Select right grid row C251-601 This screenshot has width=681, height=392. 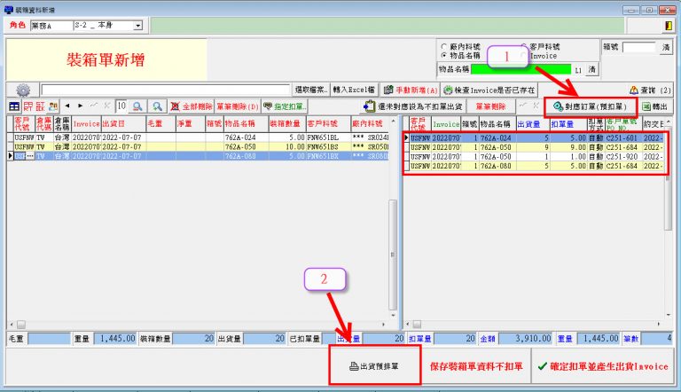tap(536, 137)
